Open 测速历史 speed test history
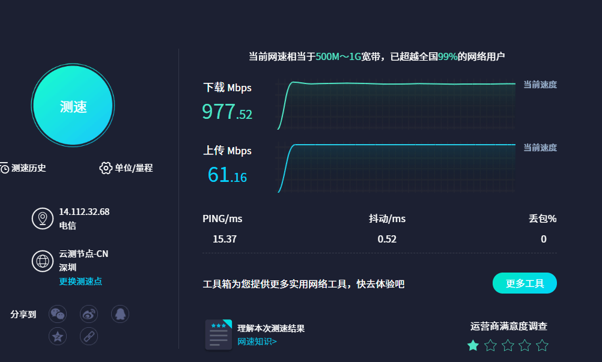 [x=24, y=168]
